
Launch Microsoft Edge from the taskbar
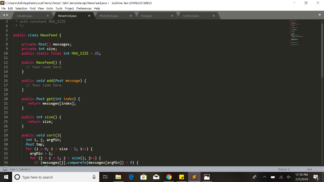click(x=131, y=177)
